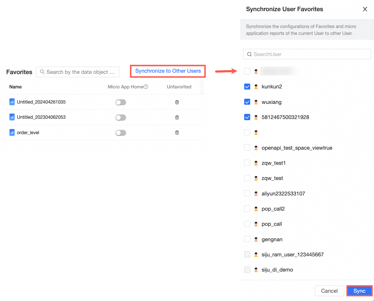Check the zqw_test1 user checkbox
The width and height of the screenshot is (374, 301).
click(247, 163)
